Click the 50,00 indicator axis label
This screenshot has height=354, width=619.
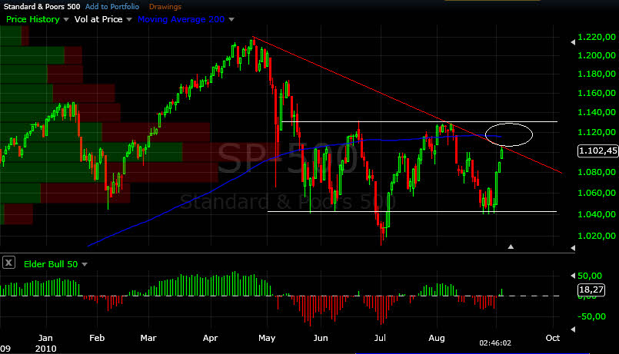click(590, 276)
